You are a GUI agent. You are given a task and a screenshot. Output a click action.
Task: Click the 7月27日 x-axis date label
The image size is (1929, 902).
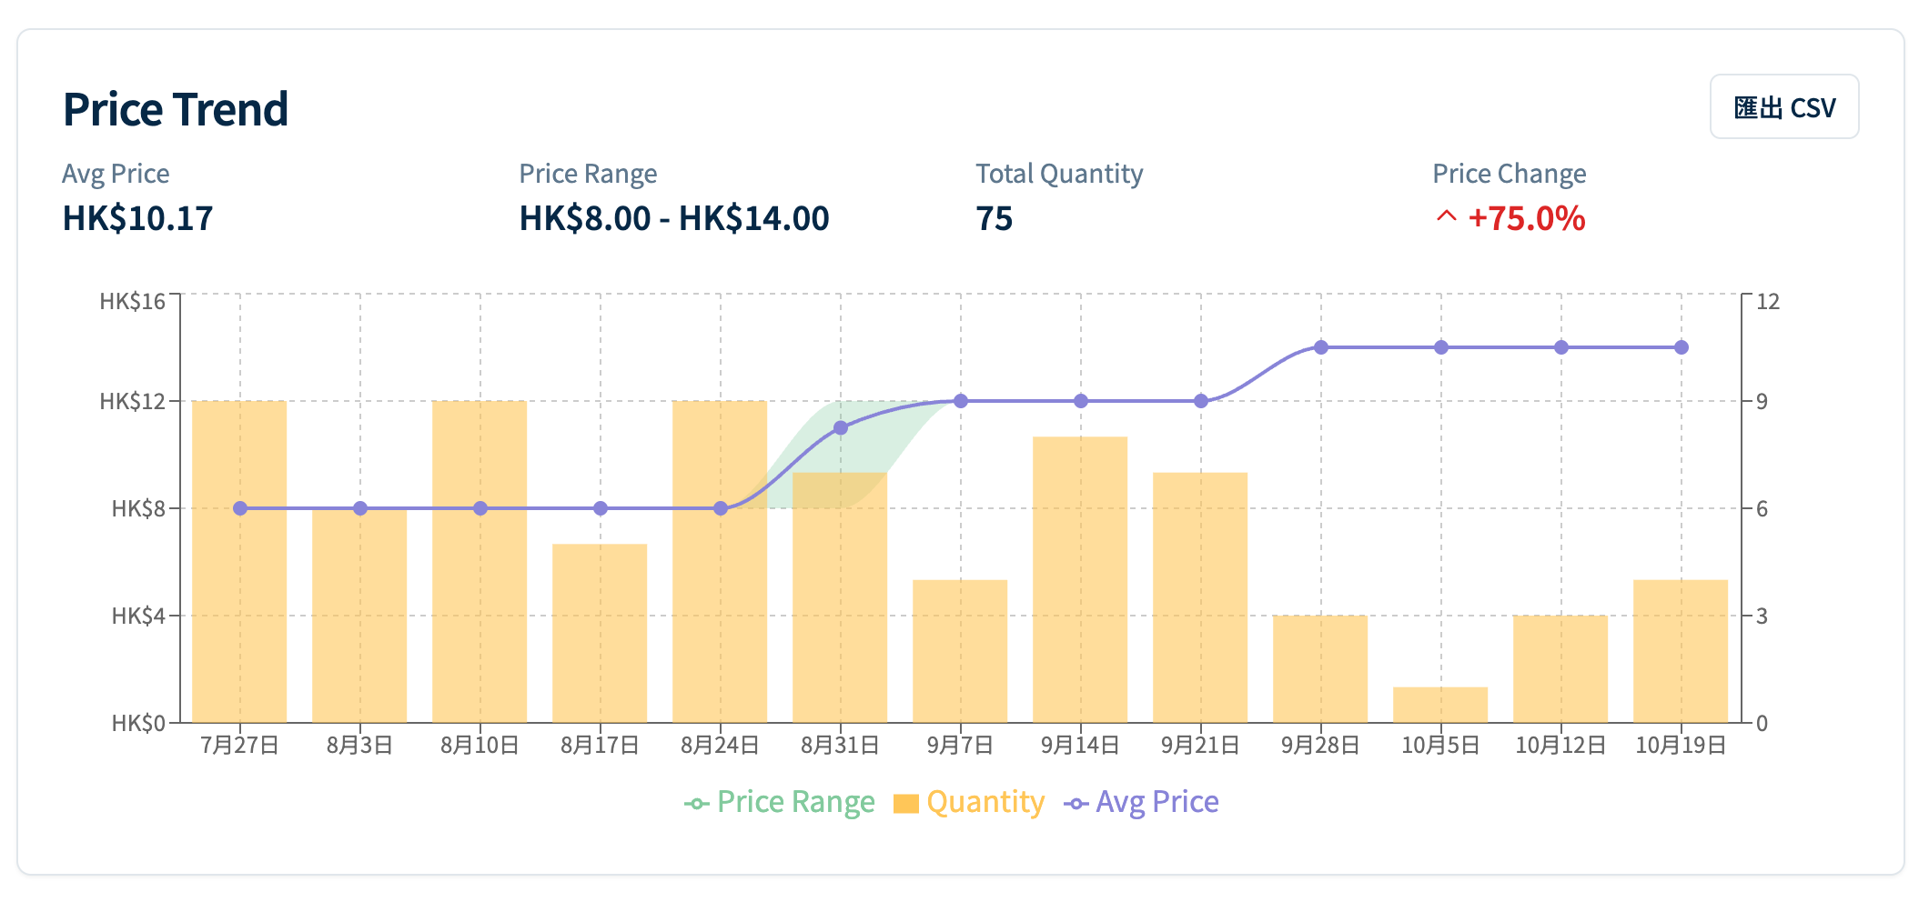tap(239, 746)
